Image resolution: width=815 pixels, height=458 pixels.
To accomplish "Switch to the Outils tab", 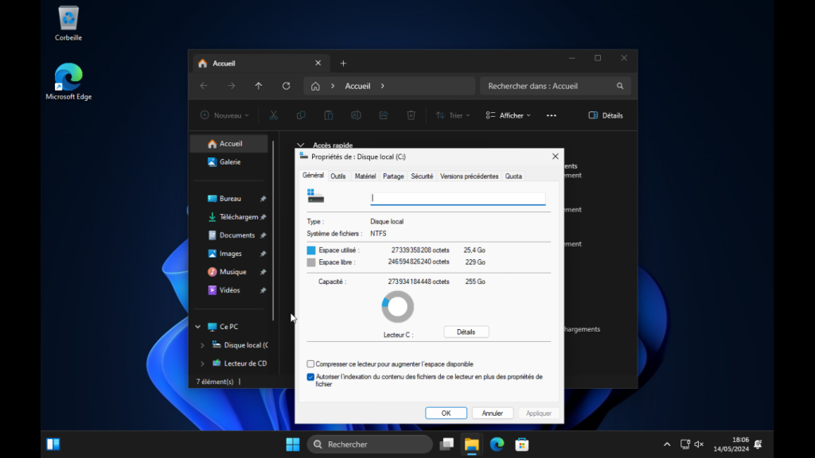I will coord(338,176).
